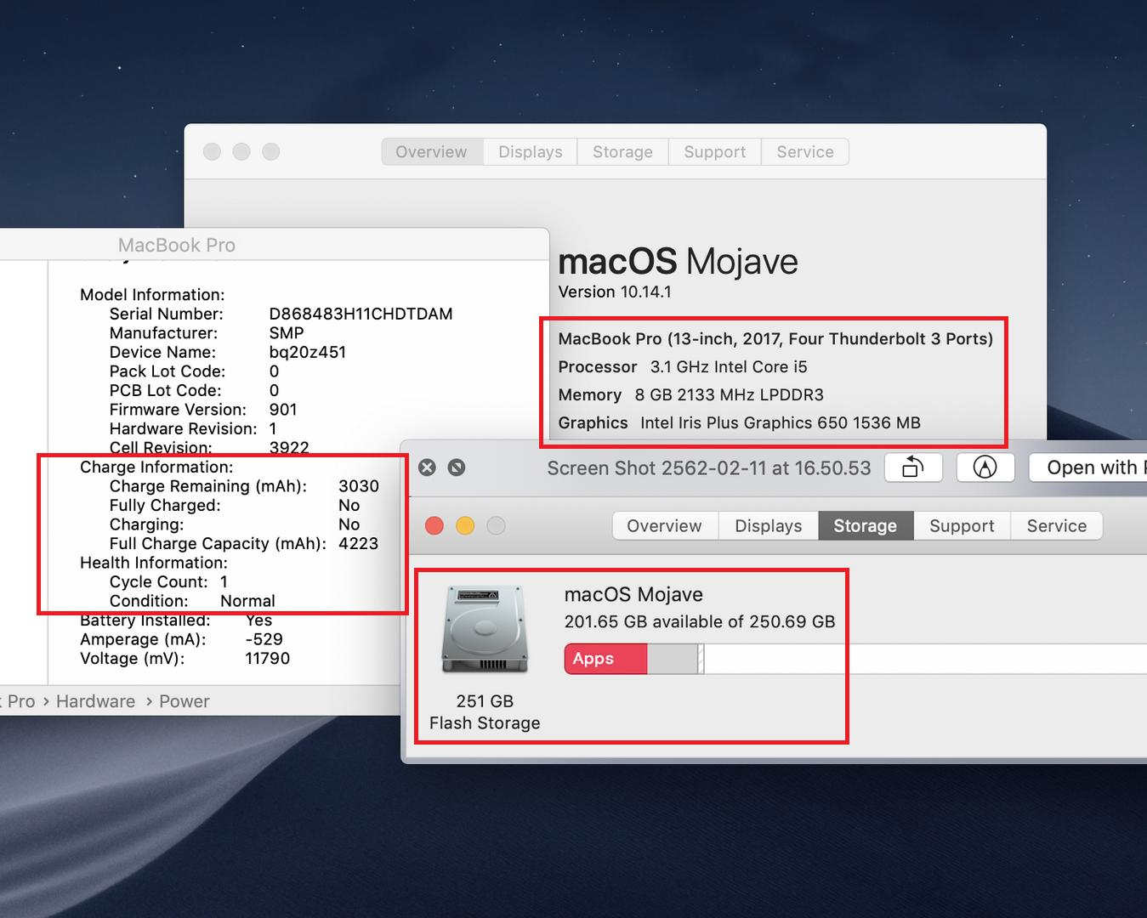Click the red close button of the Storage window

tap(434, 526)
